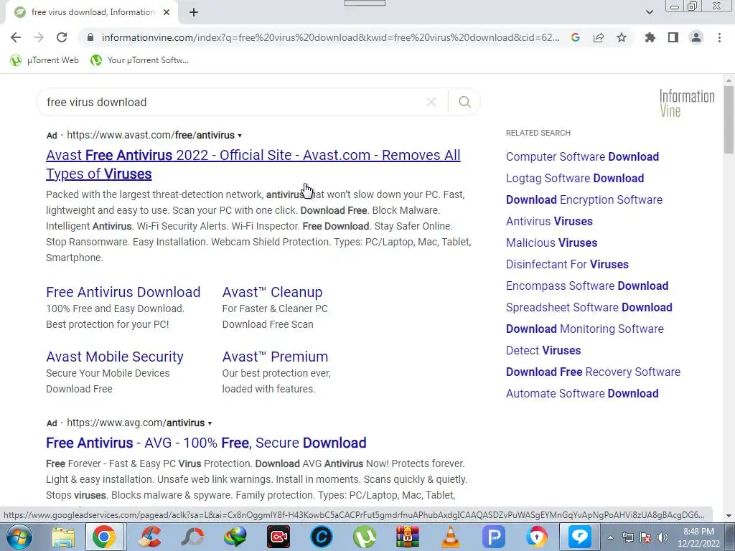This screenshot has height=551, width=735.
Task: Select Malicious Viruses related search
Action: (551, 242)
